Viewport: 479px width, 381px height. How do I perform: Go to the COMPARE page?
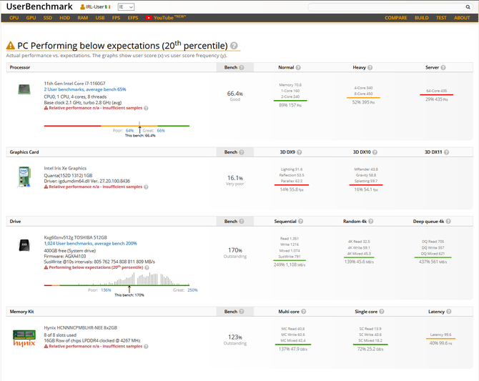click(396, 18)
